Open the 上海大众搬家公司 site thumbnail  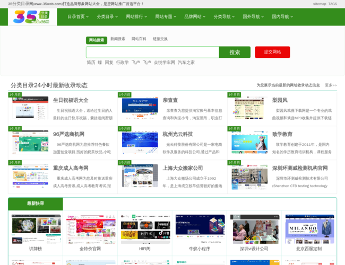pyautogui.click(x=140, y=176)
